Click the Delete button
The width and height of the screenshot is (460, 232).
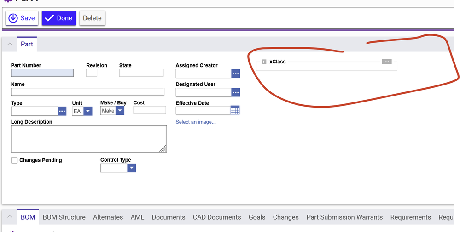tap(92, 18)
